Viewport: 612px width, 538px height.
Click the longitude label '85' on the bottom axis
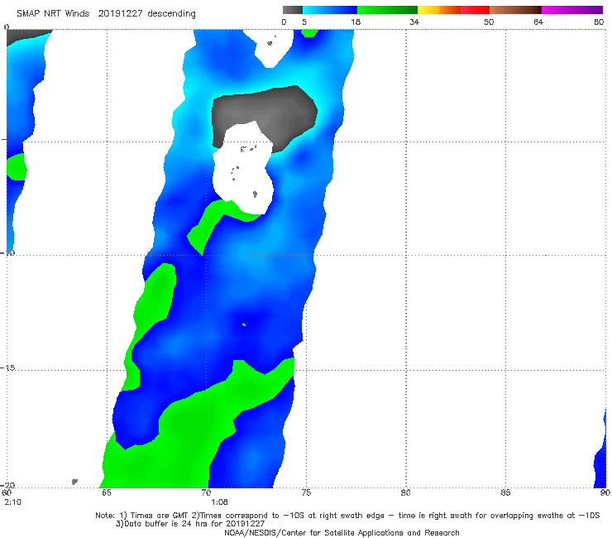[505, 492]
